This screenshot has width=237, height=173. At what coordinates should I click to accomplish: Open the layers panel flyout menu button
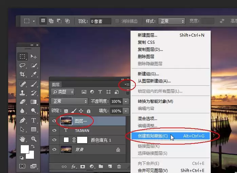coord(127,84)
